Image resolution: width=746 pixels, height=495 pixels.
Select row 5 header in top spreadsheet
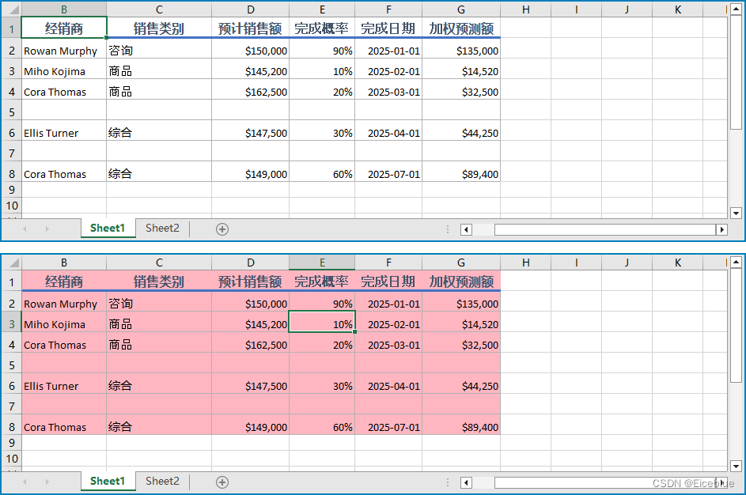point(12,112)
